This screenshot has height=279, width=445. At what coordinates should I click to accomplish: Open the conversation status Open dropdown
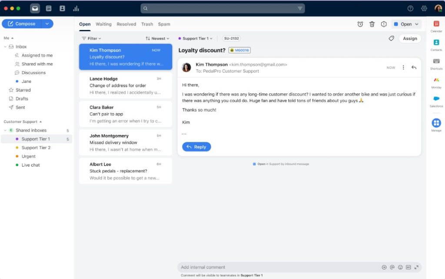tap(406, 24)
